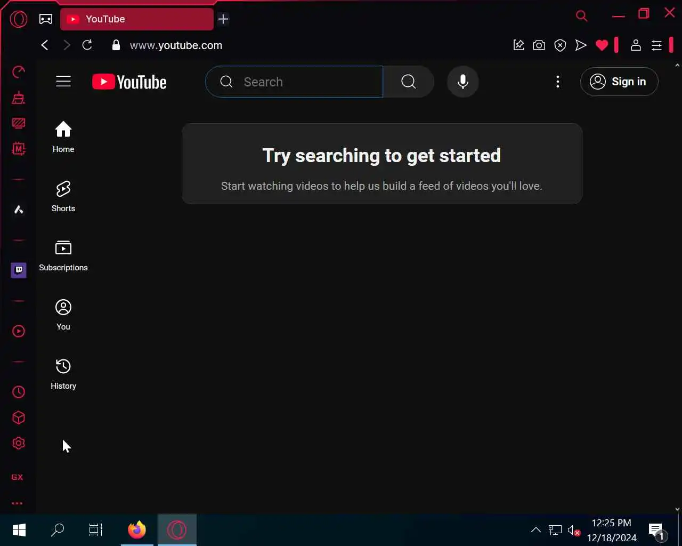Start voice search with microphone icon

pos(463,82)
